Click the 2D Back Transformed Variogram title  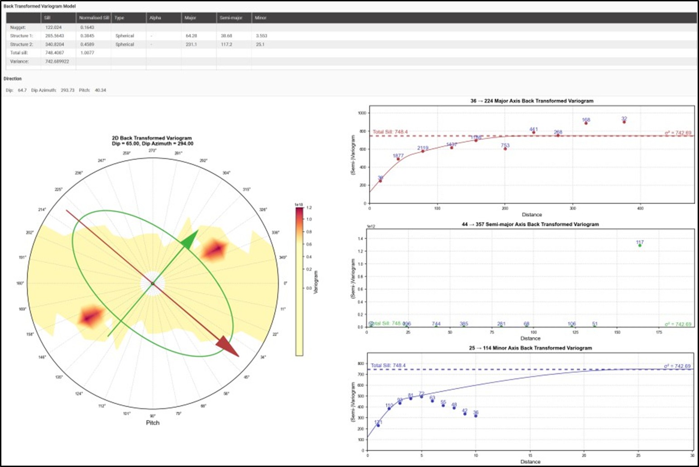click(x=152, y=141)
